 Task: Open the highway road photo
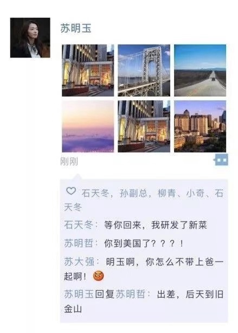200,71
